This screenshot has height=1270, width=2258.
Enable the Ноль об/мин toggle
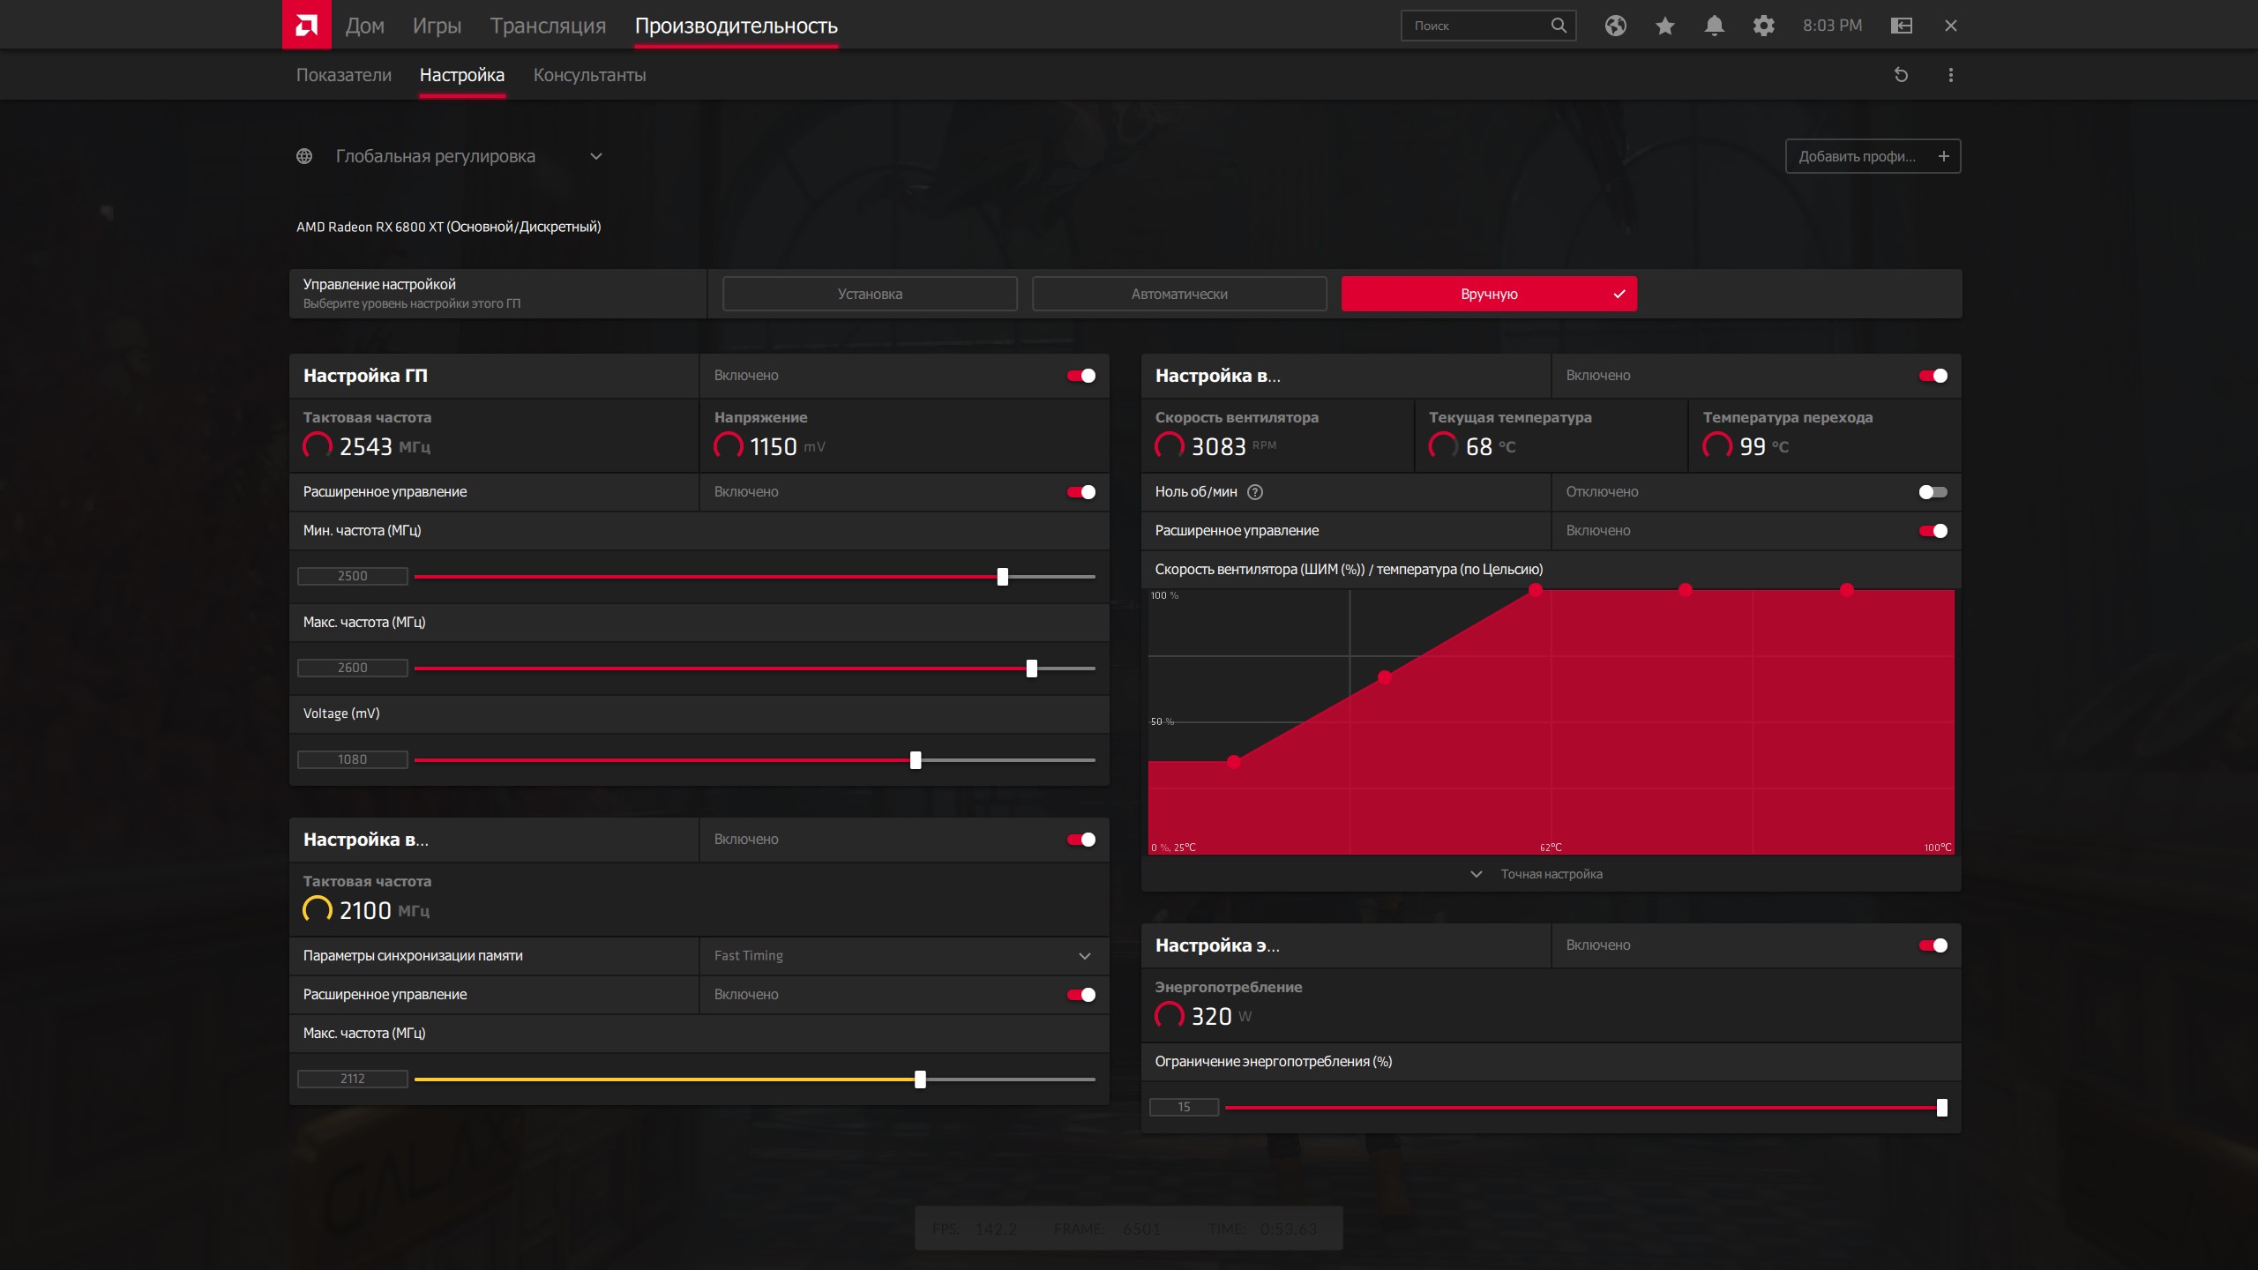1933,492
